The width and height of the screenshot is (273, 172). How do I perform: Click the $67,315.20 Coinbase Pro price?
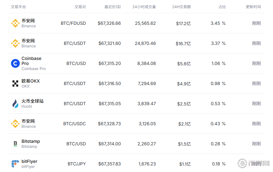tap(110, 63)
